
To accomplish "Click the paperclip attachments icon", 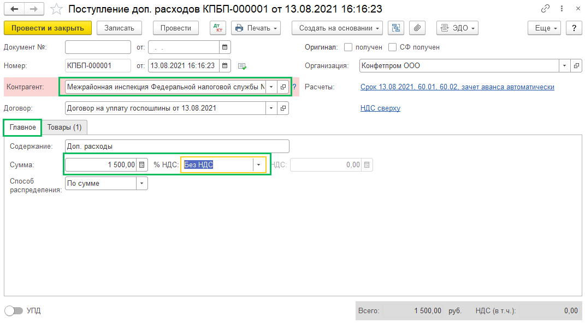I will tap(417, 28).
